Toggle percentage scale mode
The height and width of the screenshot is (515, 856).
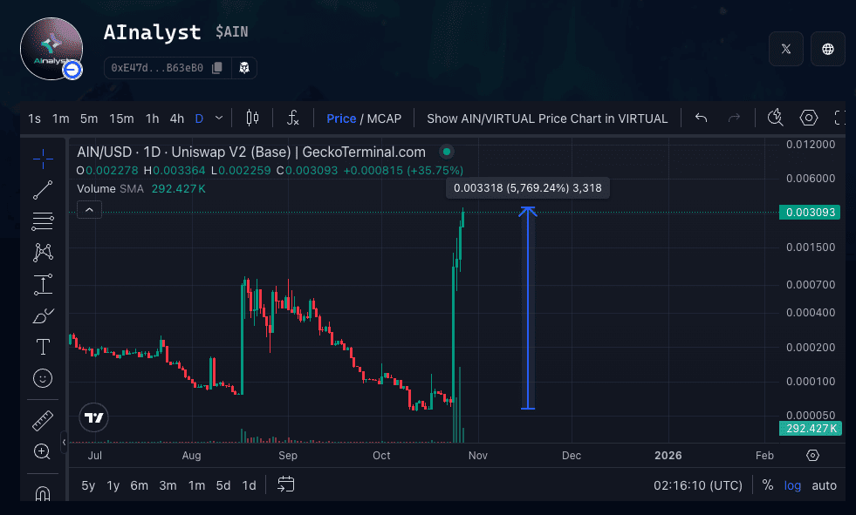point(767,485)
